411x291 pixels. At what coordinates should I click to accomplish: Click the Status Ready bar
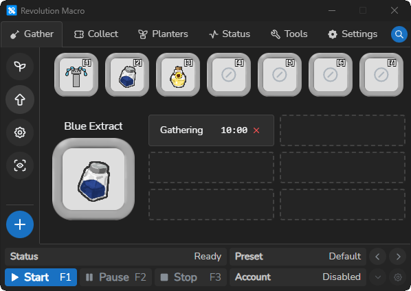pyautogui.click(x=116, y=257)
